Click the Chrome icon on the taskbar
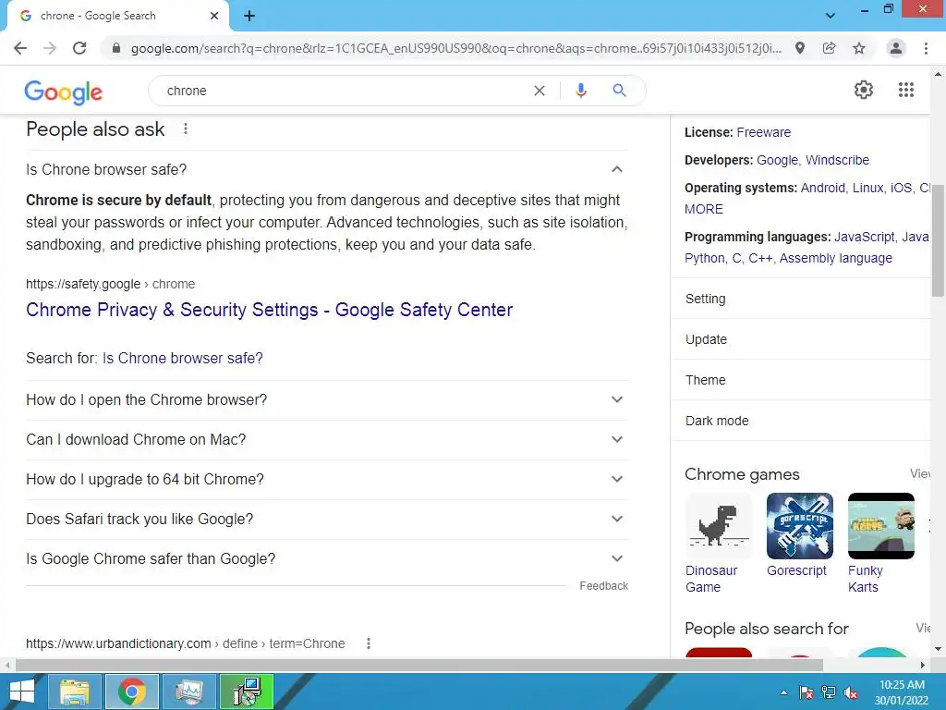The image size is (946, 710). pyautogui.click(x=132, y=692)
